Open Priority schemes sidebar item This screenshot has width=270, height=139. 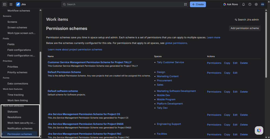click(x=17, y=72)
